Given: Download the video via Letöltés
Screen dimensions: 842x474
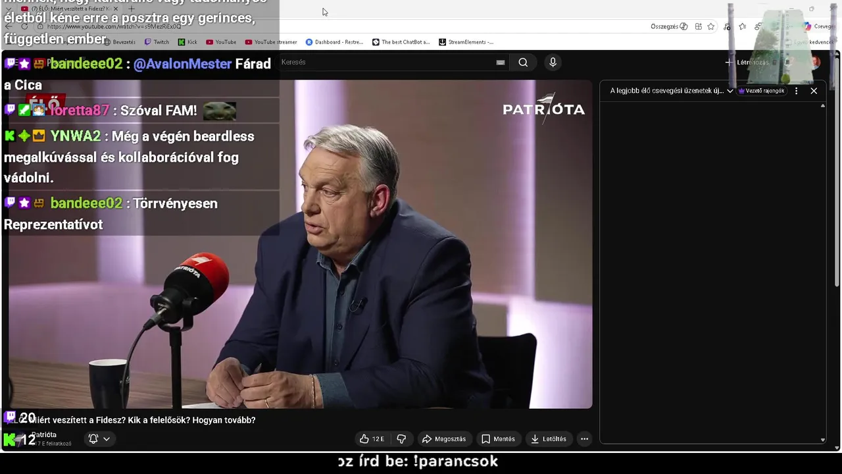Looking at the screenshot, I should coord(549,439).
